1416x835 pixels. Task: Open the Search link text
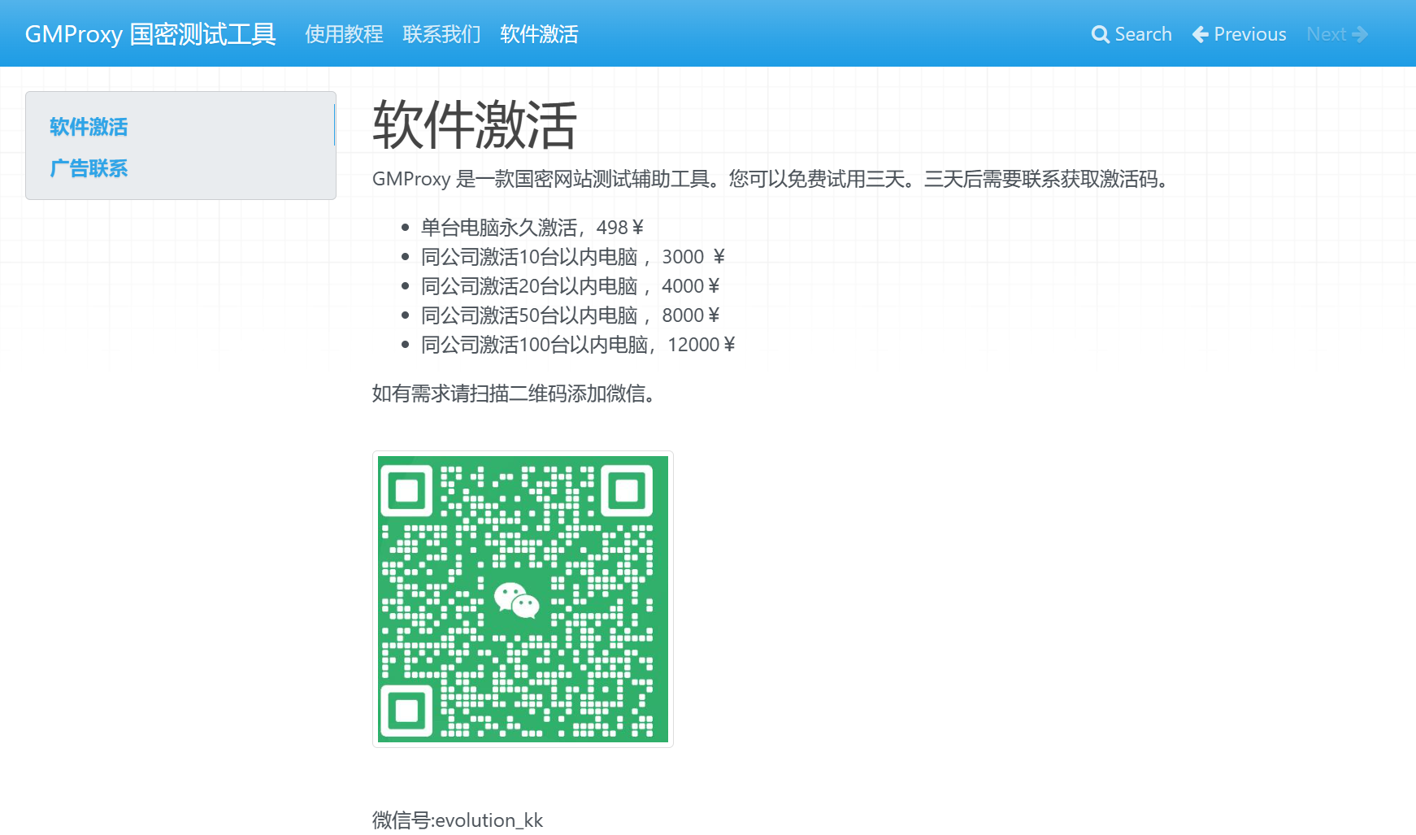(1143, 34)
